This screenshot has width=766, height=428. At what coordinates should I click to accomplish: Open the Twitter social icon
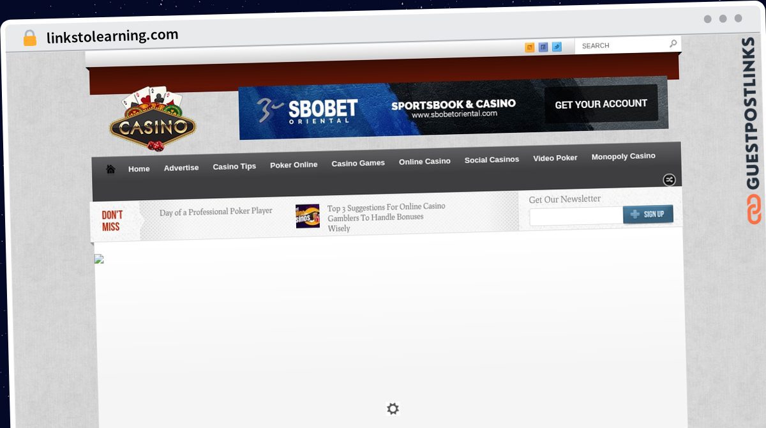(x=557, y=47)
